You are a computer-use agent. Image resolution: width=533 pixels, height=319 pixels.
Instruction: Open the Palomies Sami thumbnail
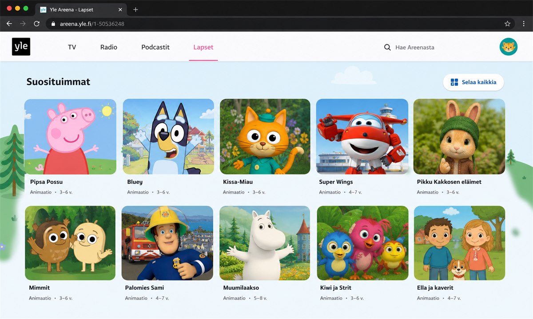tap(167, 243)
